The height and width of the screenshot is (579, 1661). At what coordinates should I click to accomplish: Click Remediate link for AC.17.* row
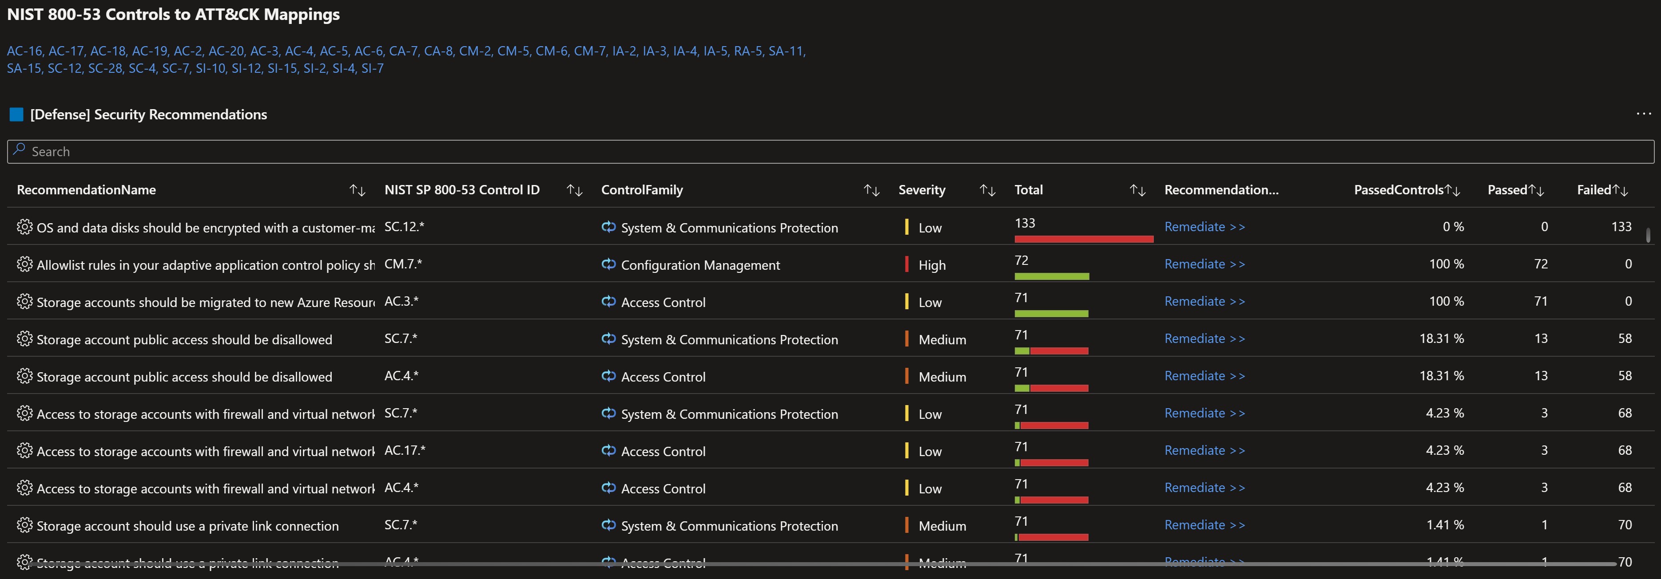[x=1204, y=450]
